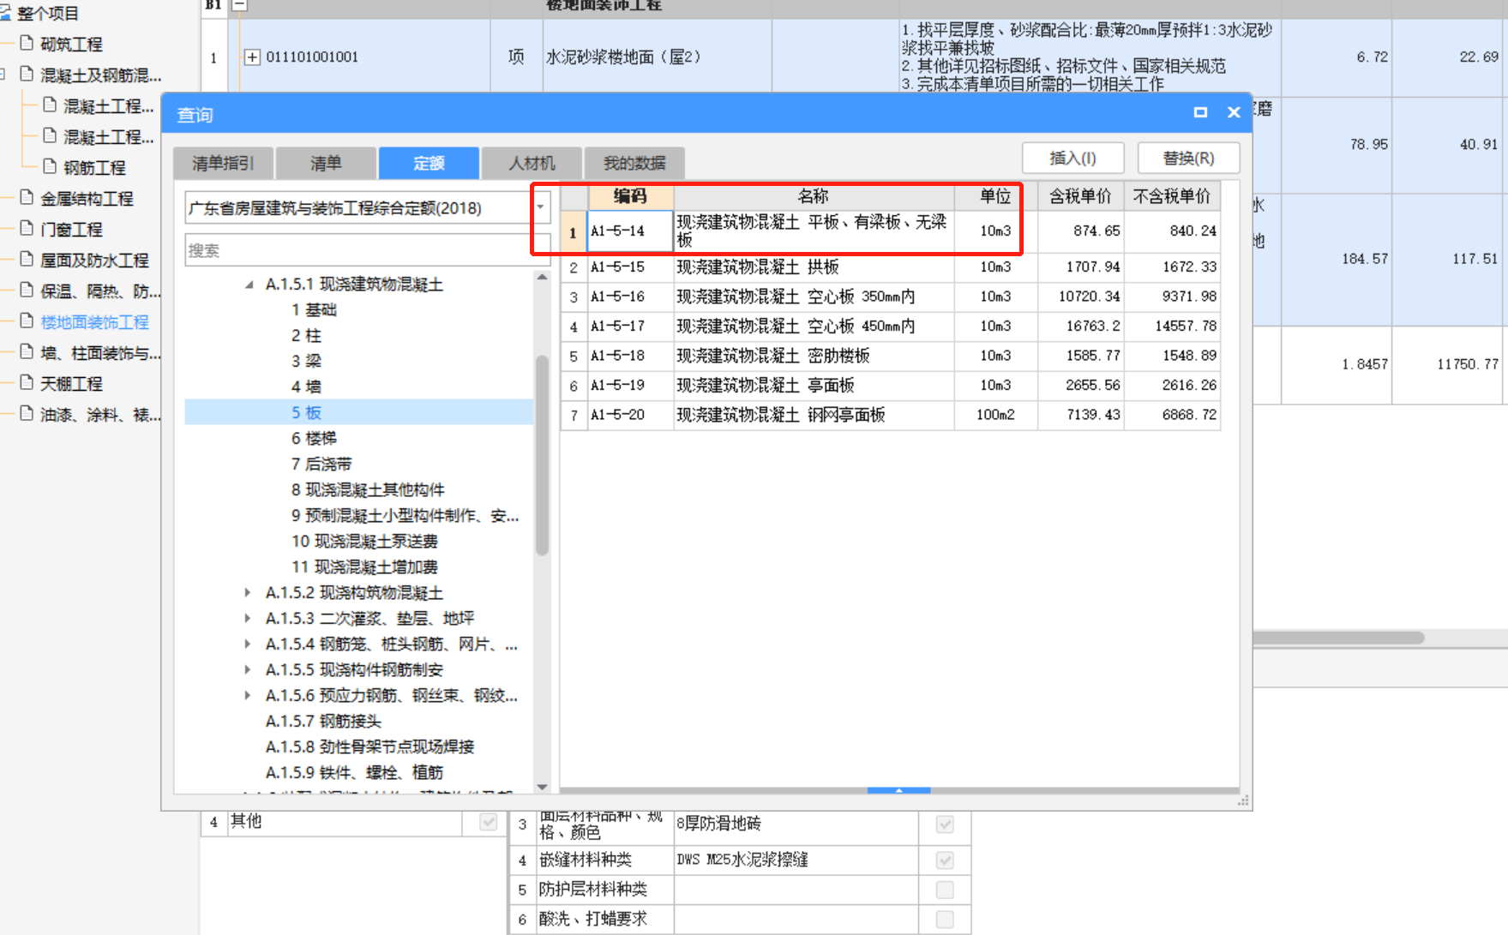Select quota row A1-5-14
Screen dimensions: 1508x935
pos(890,231)
